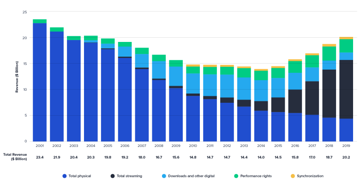Screen dimensions: 360x182
Task: Click the Downloads and other digital label
Action: pyautogui.click(x=191, y=176)
